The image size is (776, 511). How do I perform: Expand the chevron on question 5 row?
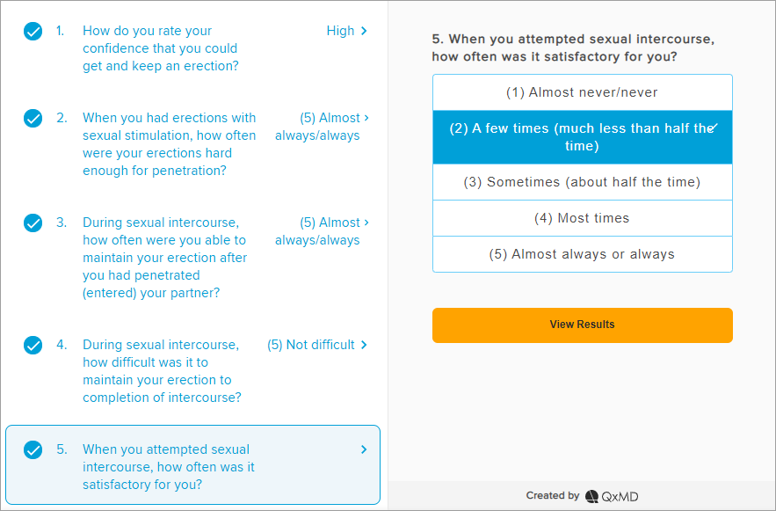[365, 449]
